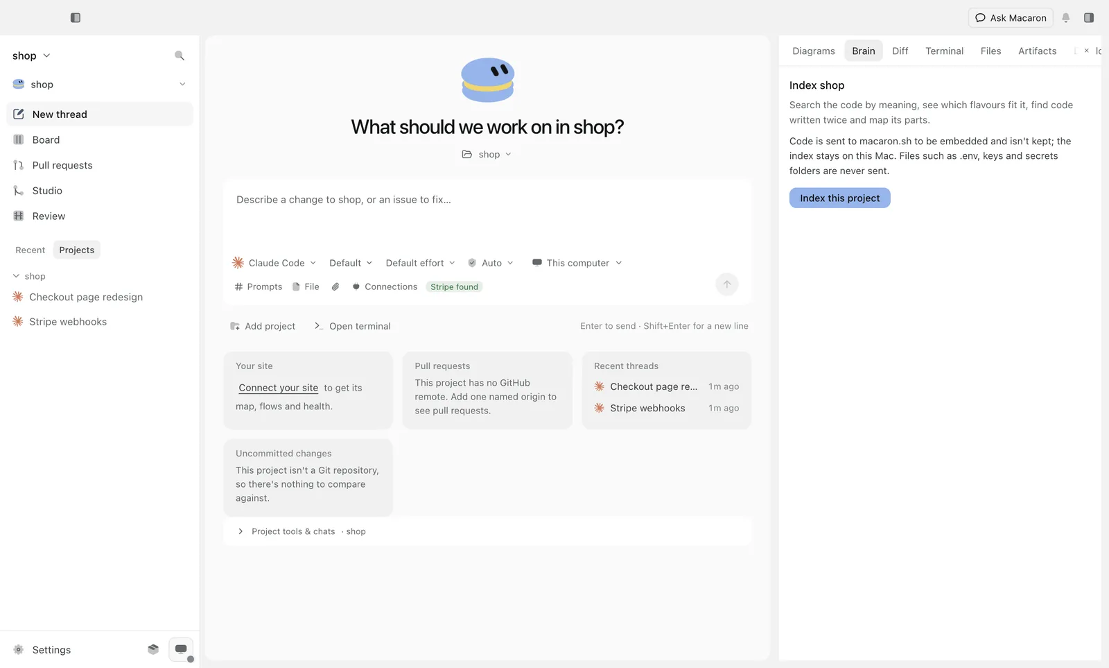The image size is (1109, 668).
Task: Click the paperclip attachment icon
Action: tap(335, 286)
